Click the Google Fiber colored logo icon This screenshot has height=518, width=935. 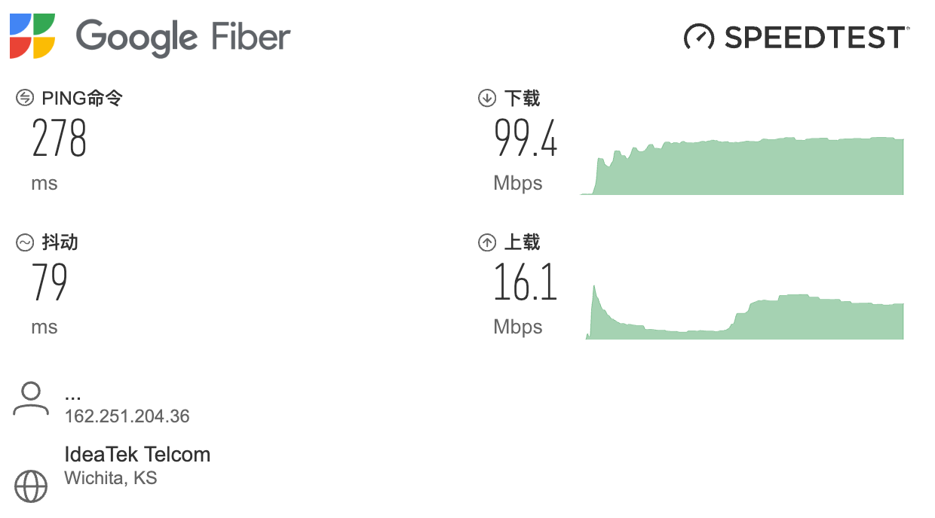point(32,35)
